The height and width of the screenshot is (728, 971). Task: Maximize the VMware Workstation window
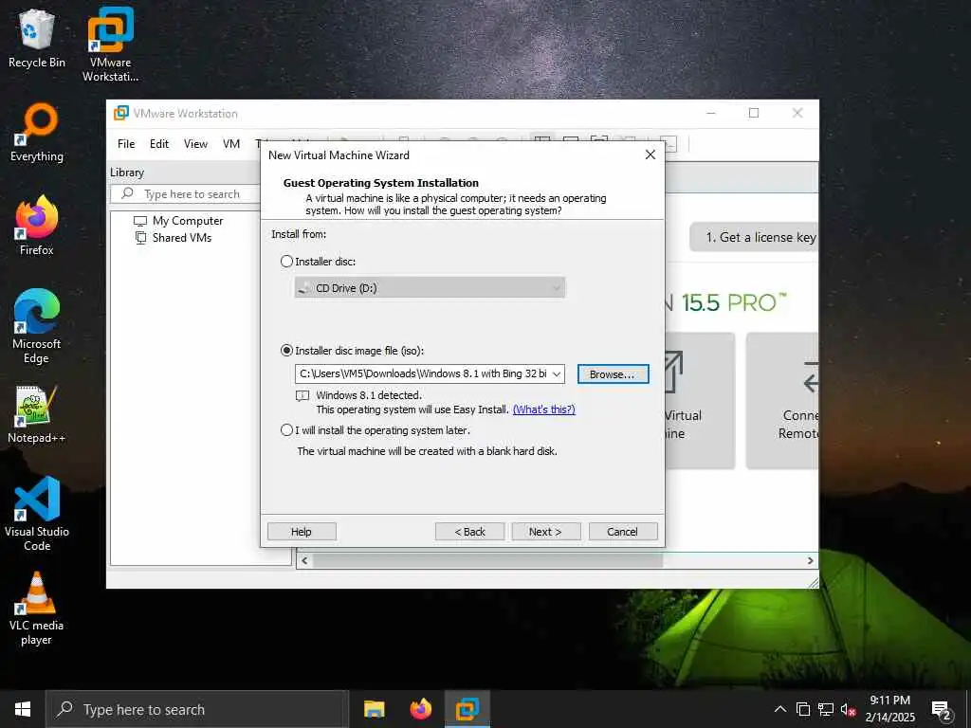(754, 113)
